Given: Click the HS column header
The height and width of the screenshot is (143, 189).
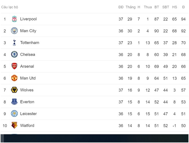Looking at the screenshot, I should coord(174,7).
